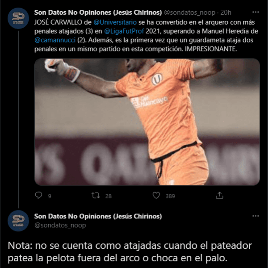Click the @sondatos_noop handle under the second tweet
The image size is (268, 268).
click(x=60, y=225)
